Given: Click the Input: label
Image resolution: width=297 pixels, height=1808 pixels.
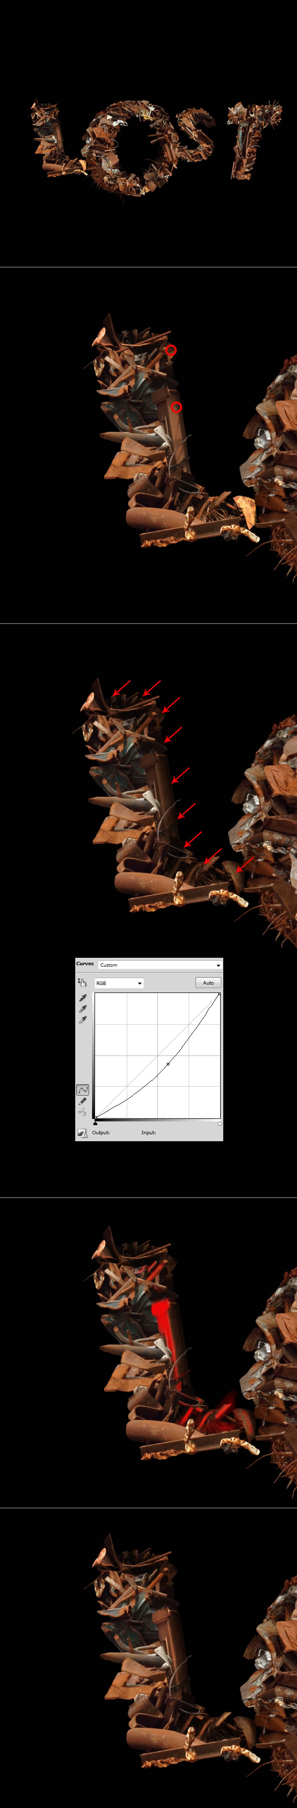Looking at the screenshot, I should (148, 1132).
